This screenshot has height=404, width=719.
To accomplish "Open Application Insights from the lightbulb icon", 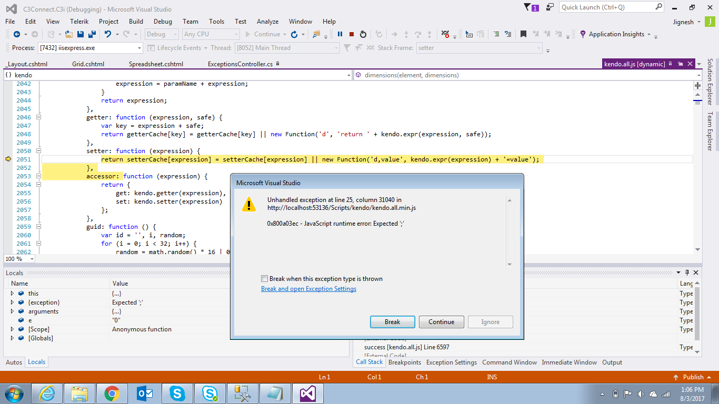I will pos(583,34).
